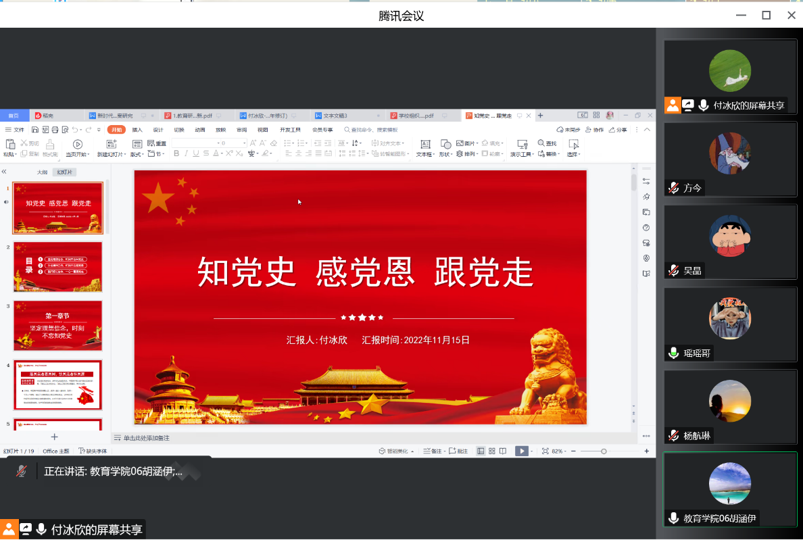Start slideshow from current slide (当页开始)
Screen dimensions: 803x540
coord(78,144)
